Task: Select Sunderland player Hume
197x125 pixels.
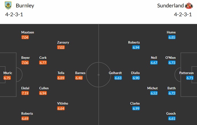Action: (171, 33)
